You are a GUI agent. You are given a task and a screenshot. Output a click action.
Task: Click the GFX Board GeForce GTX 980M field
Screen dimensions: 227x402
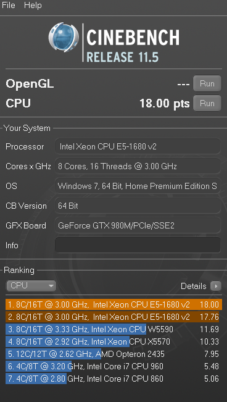click(x=138, y=225)
